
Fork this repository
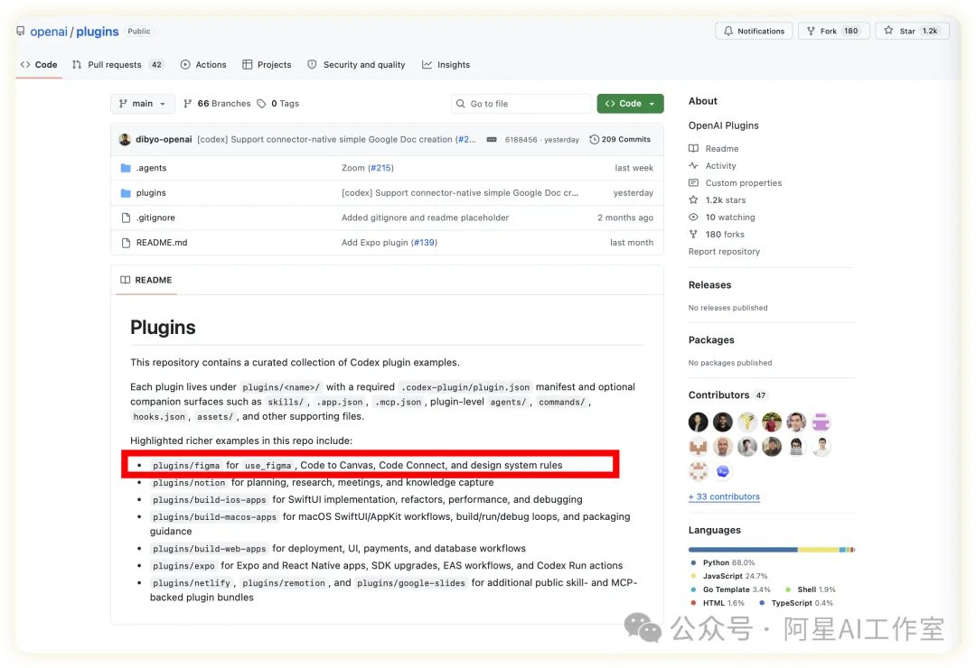point(833,31)
